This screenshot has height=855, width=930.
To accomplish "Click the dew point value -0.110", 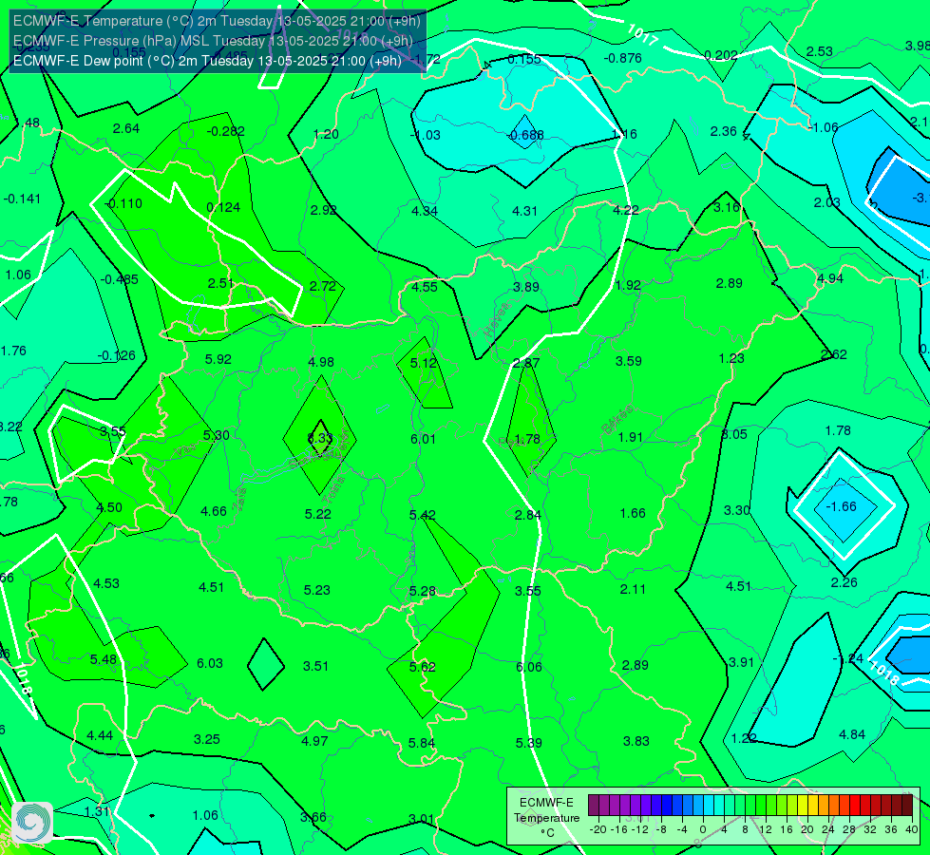I will point(123,203).
